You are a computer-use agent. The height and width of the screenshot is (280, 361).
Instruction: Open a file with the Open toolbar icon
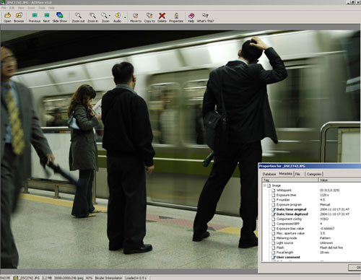coord(7,17)
